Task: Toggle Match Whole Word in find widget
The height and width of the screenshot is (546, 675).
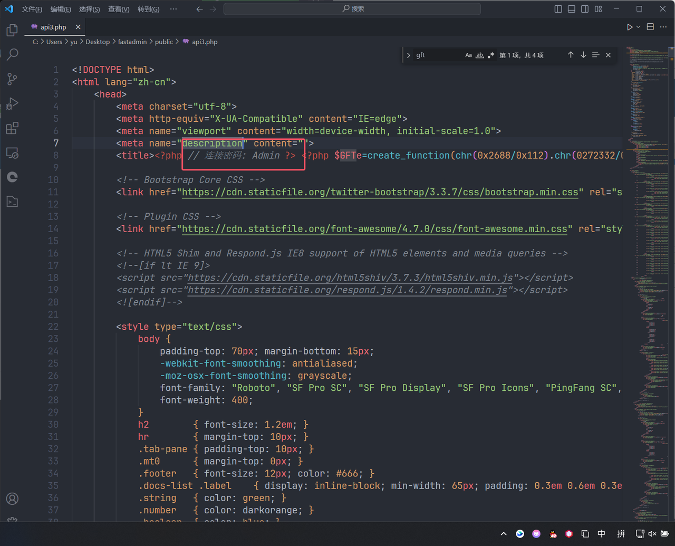Action: [479, 55]
